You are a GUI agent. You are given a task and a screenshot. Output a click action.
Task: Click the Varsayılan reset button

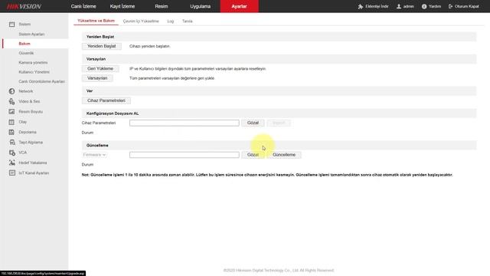pos(97,78)
